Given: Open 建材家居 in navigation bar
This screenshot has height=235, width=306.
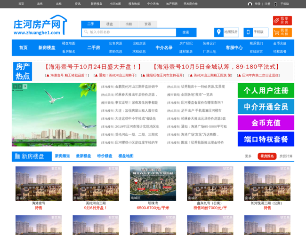Looking at the screenshot, I should (186, 52).
